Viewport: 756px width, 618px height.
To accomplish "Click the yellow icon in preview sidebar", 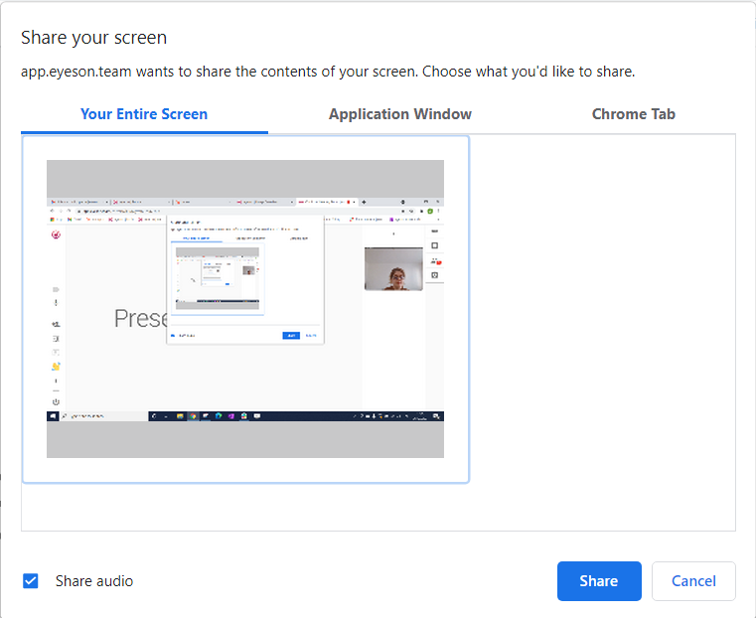I will (56, 367).
